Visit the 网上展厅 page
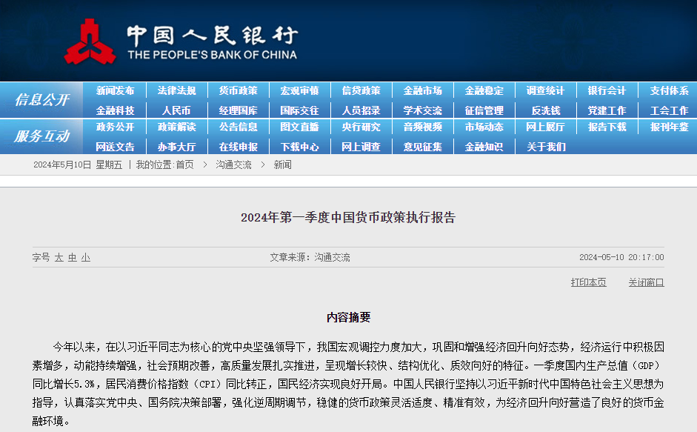Image resolution: width=697 pixels, height=432 pixels. (x=545, y=127)
